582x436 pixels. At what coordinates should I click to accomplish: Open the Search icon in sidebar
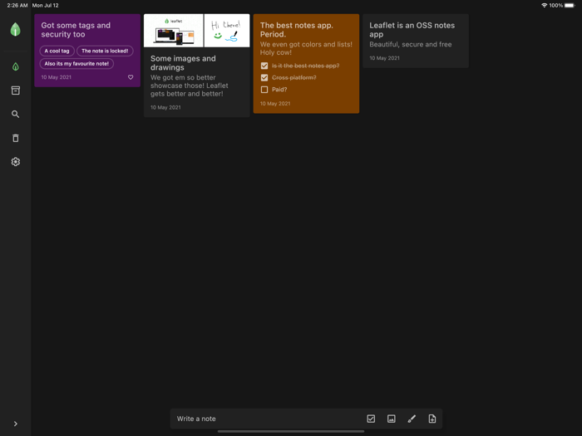[15, 115]
